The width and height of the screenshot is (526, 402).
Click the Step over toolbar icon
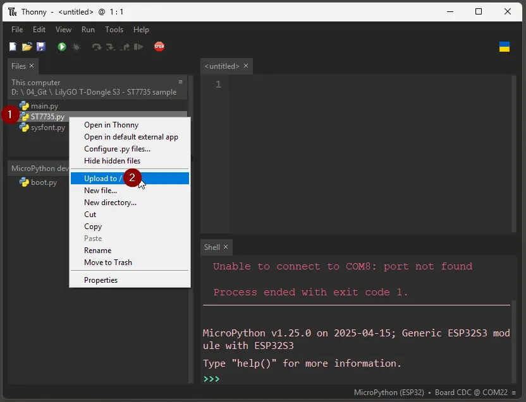pyautogui.click(x=97, y=47)
